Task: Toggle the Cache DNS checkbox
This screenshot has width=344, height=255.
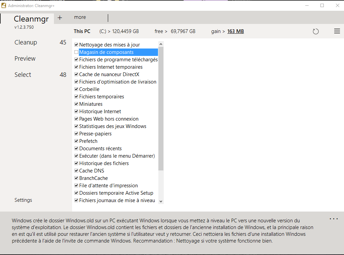Action: click(x=76, y=170)
